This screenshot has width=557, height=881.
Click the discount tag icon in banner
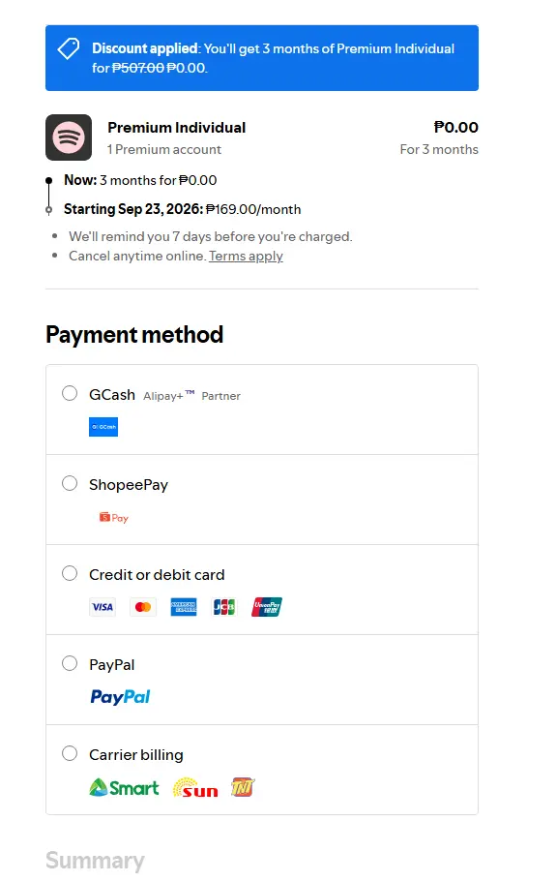click(69, 48)
